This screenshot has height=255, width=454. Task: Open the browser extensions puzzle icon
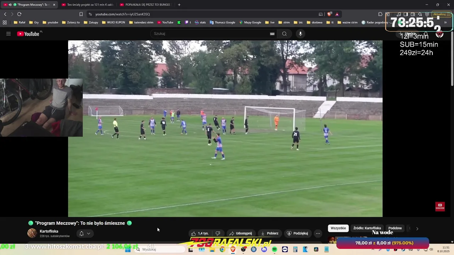380,14
